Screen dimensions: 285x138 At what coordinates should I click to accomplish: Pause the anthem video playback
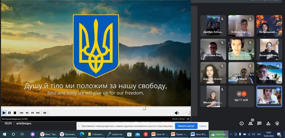tap(10, 113)
